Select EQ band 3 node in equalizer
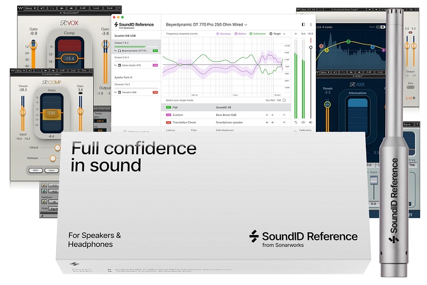Screen dimensions: 427x285 point(348,42)
